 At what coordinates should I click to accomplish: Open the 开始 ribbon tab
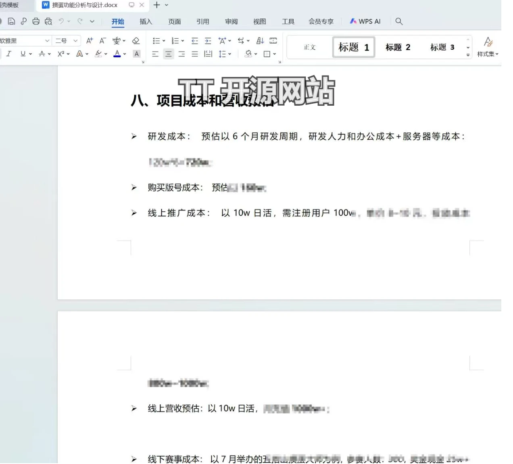tap(118, 21)
